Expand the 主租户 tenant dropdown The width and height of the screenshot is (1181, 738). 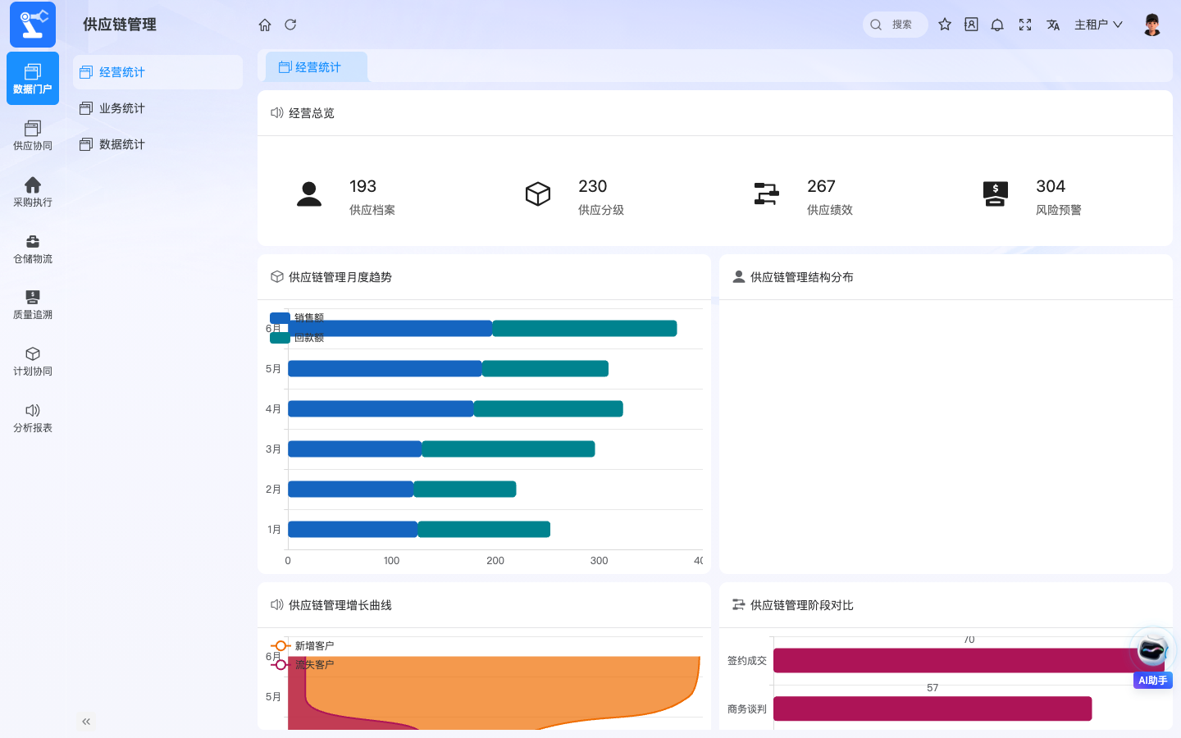[x=1098, y=25]
